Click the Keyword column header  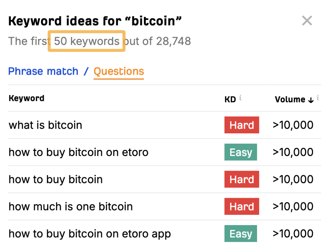[x=27, y=98]
